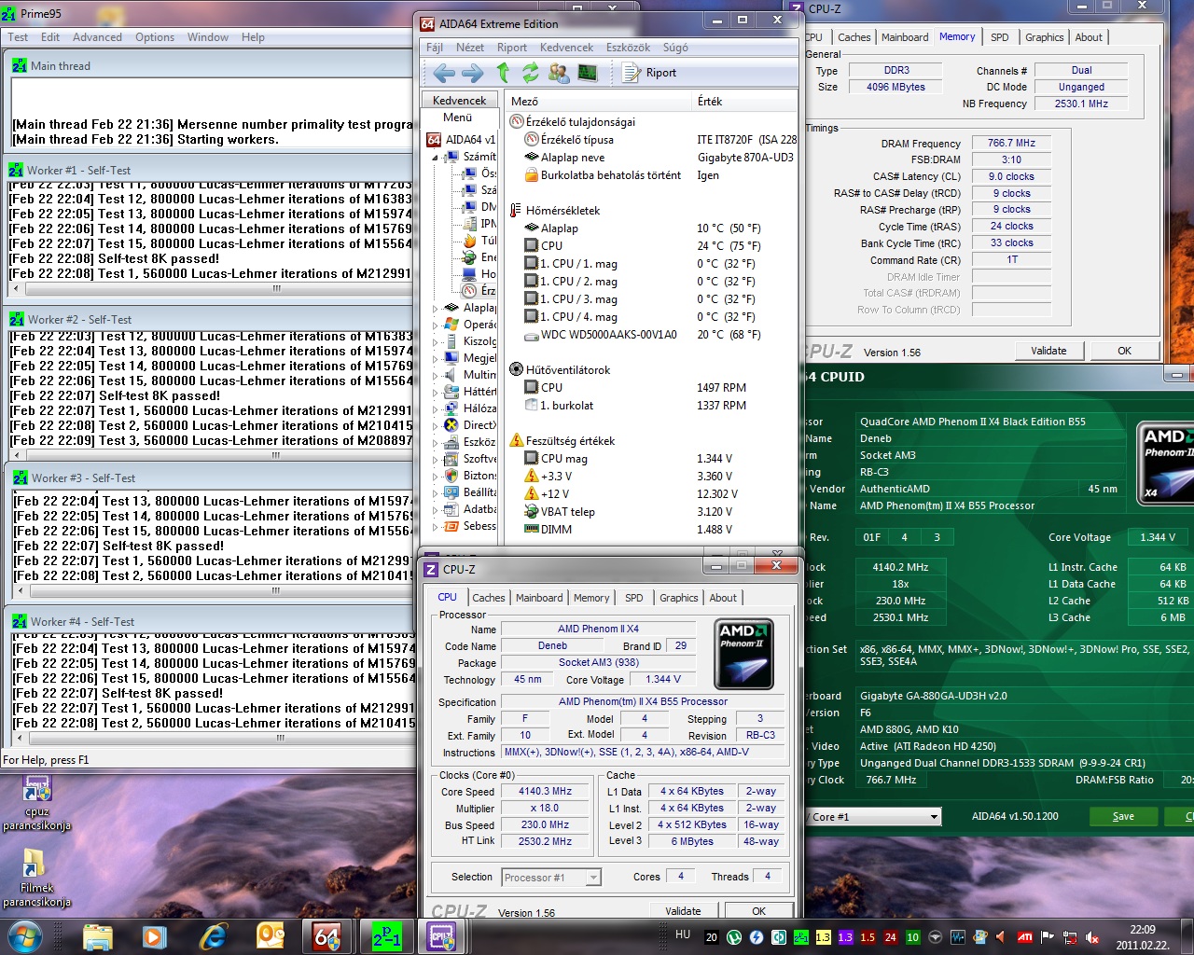Click the AIDA64 taskbar button

[x=327, y=936]
